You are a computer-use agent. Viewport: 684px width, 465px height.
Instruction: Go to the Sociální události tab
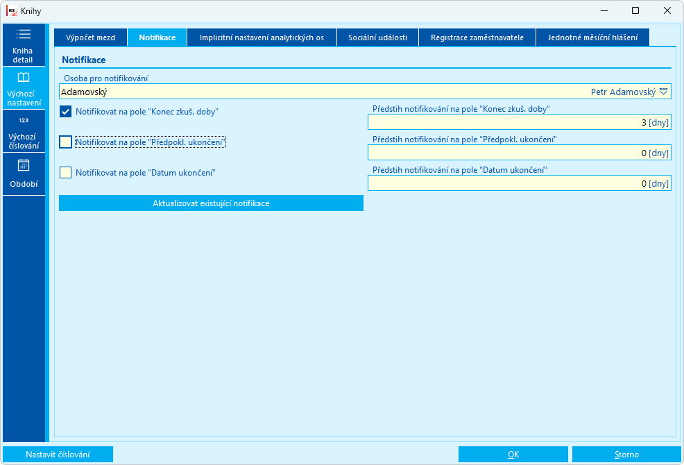[x=378, y=37]
